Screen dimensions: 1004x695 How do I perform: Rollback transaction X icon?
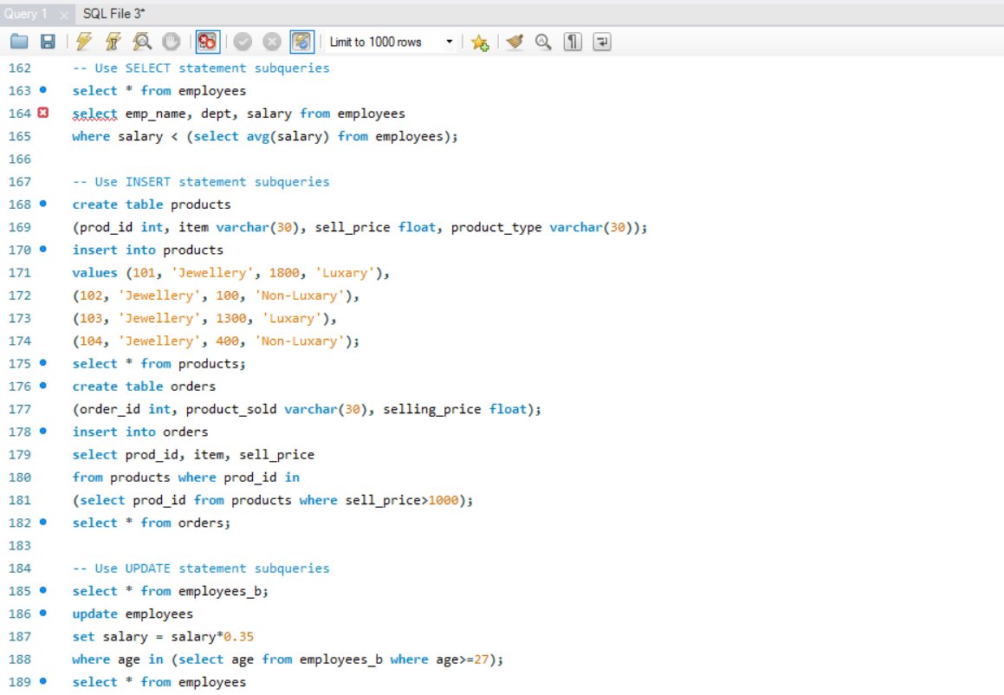pos(272,42)
